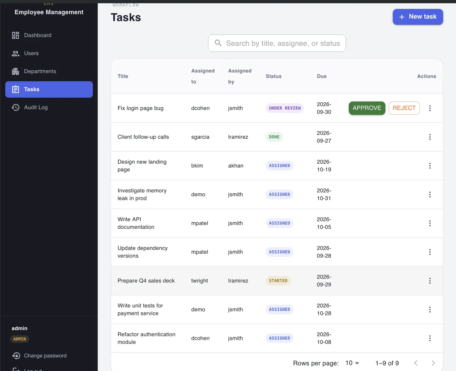Click the Prepare Q4 sales deck title
Image resolution: width=456 pixels, height=371 pixels.
[x=146, y=281]
